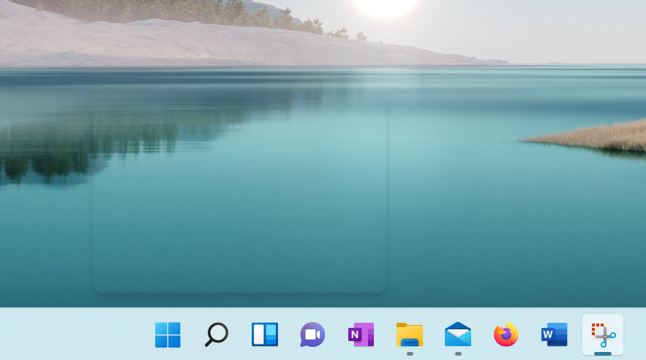Image resolution: width=646 pixels, height=360 pixels.
Task: Launch Teams Chat from taskbar
Action: pos(312,334)
